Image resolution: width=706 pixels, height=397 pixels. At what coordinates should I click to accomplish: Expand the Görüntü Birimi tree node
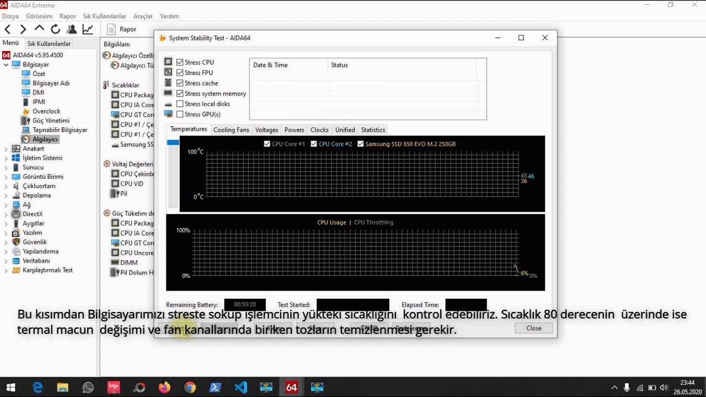tap(6, 177)
